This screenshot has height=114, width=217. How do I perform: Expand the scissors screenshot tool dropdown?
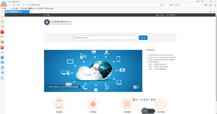click(x=212, y=5)
